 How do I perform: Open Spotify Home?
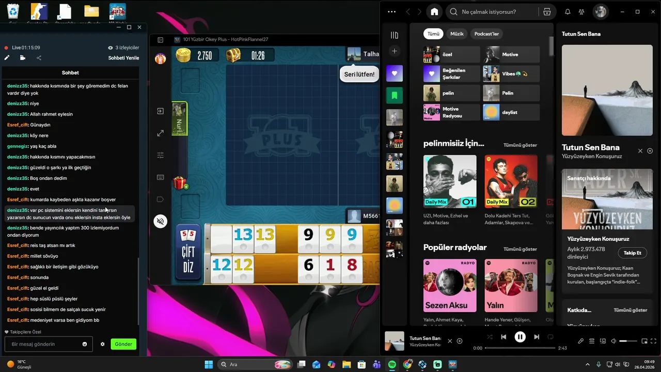(434, 11)
